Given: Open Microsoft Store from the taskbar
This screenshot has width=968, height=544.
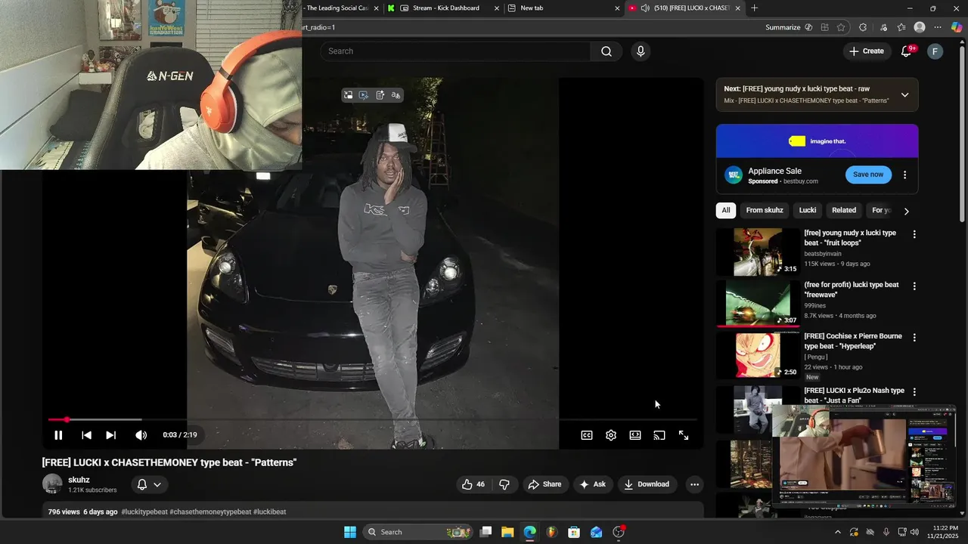Looking at the screenshot, I should pyautogui.click(x=574, y=532).
